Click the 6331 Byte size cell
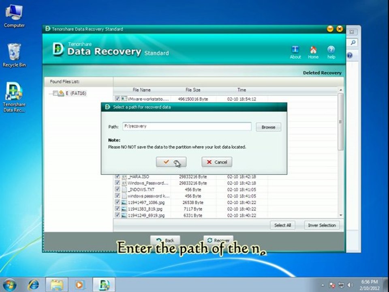The width and height of the screenshot is (389, 292). pyautogui.click(x=193, y=215)
